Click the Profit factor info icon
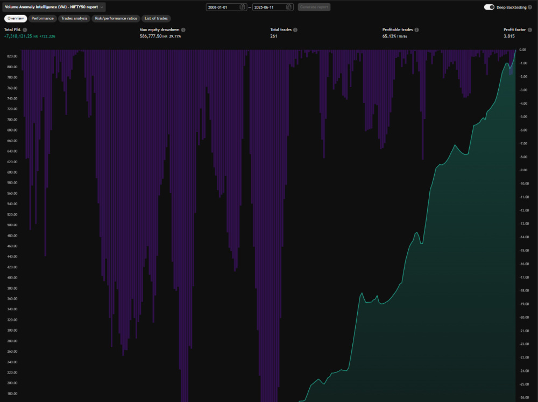The height and width of the screenshot is (402, 538). (530, 30)
